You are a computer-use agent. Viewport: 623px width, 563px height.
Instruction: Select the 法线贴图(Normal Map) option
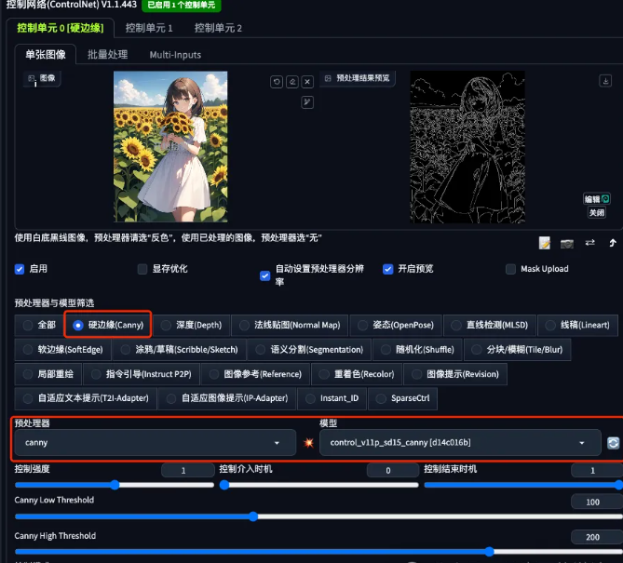coord(290,325)
